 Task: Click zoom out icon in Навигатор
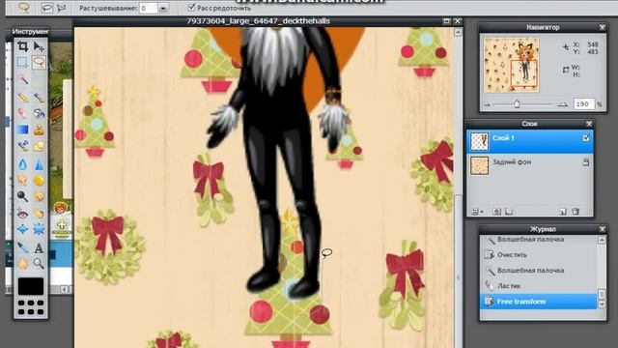coord(488,104)
